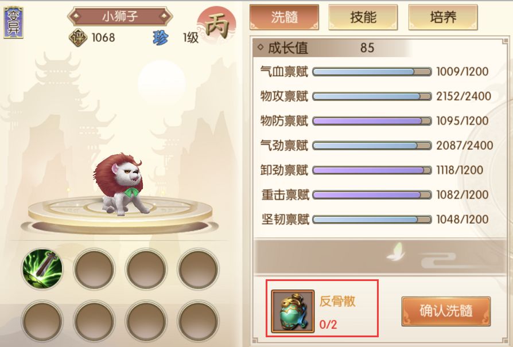
Task: Click the little lion pet model
Action: [x=120, y=184]
